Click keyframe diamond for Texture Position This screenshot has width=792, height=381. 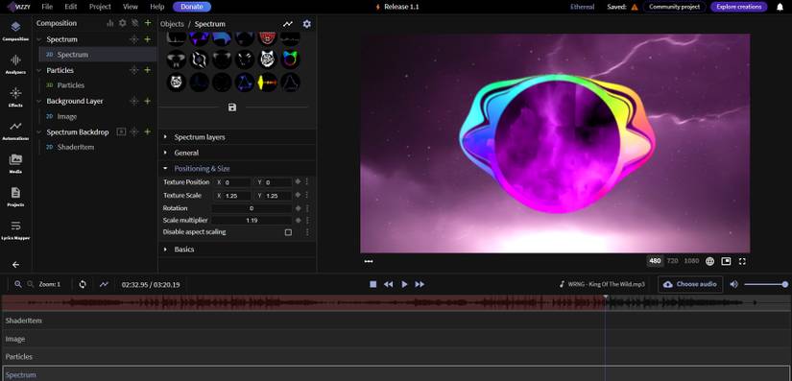click(298, 181)
